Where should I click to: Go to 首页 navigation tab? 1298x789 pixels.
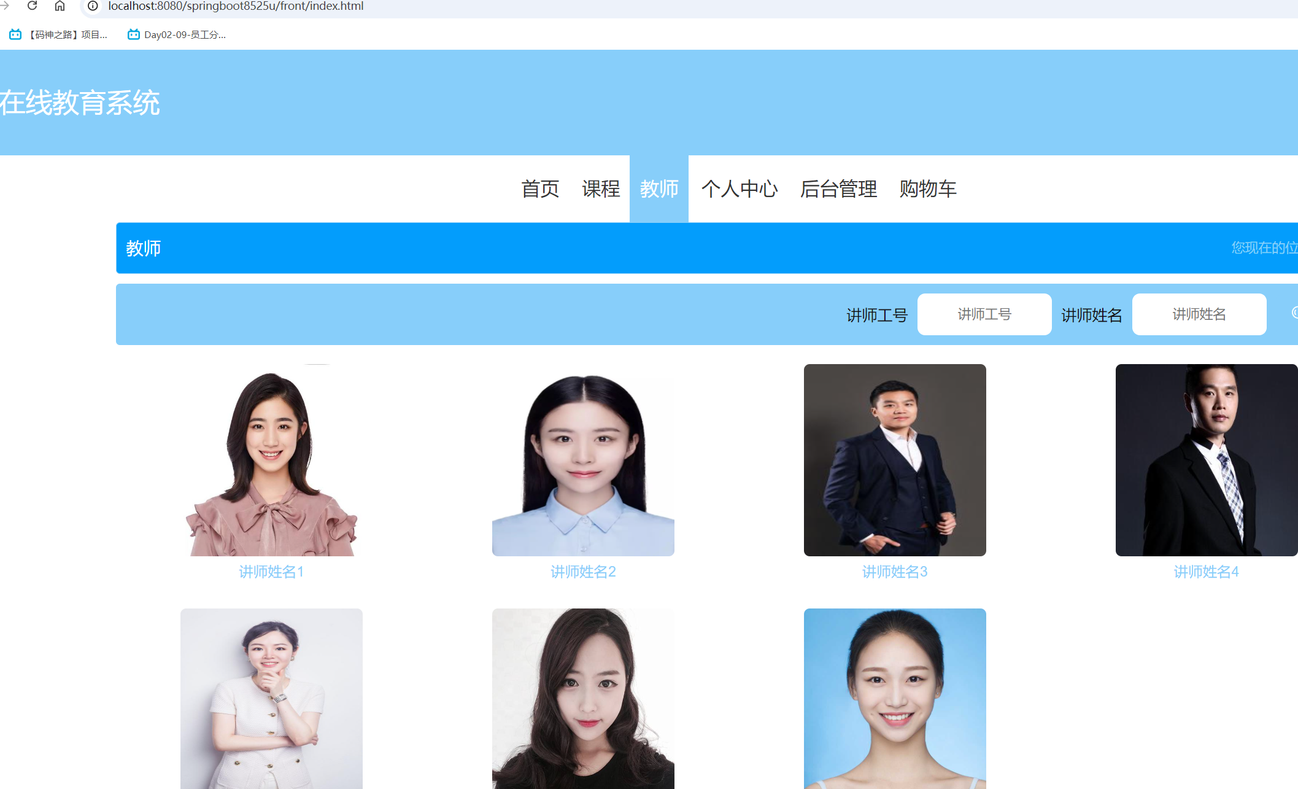(540, 189)
